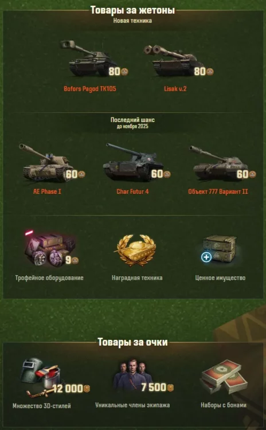Click the Трофейное оборудование label
Screen dimensions: 266x430
49,278
